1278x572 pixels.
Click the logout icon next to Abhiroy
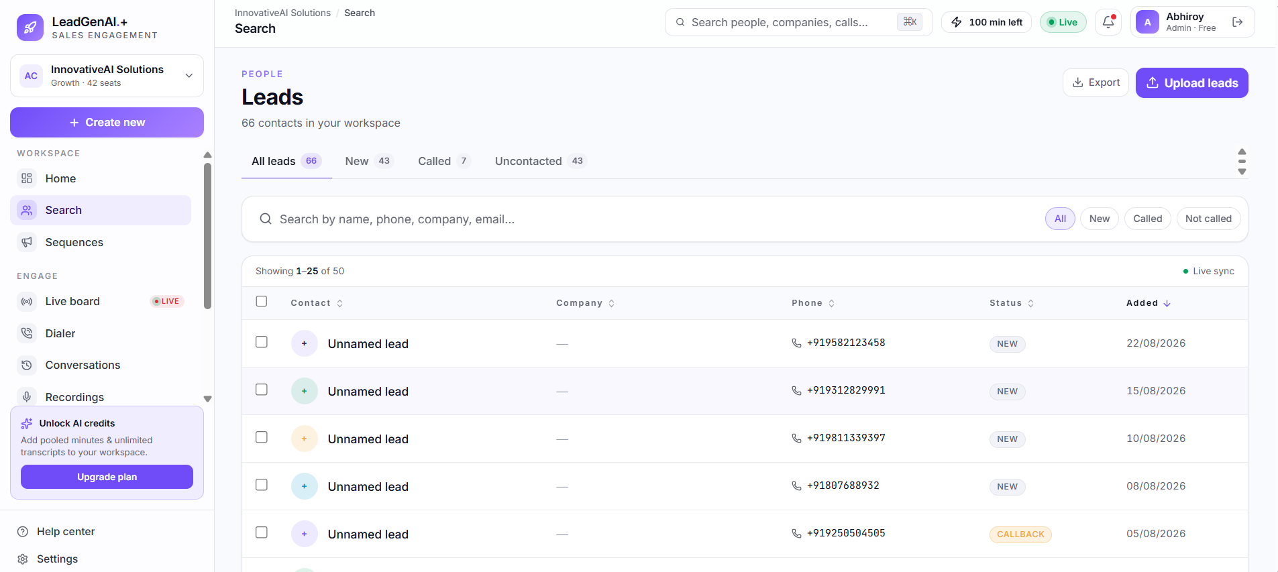tap(1238, 22)
